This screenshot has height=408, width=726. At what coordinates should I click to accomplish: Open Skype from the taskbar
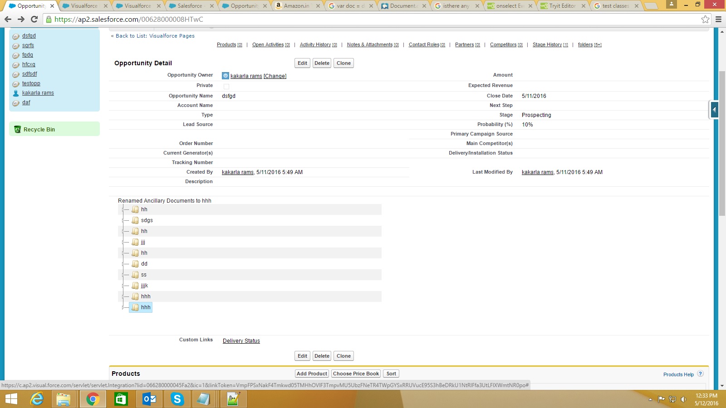click(177, 399)
